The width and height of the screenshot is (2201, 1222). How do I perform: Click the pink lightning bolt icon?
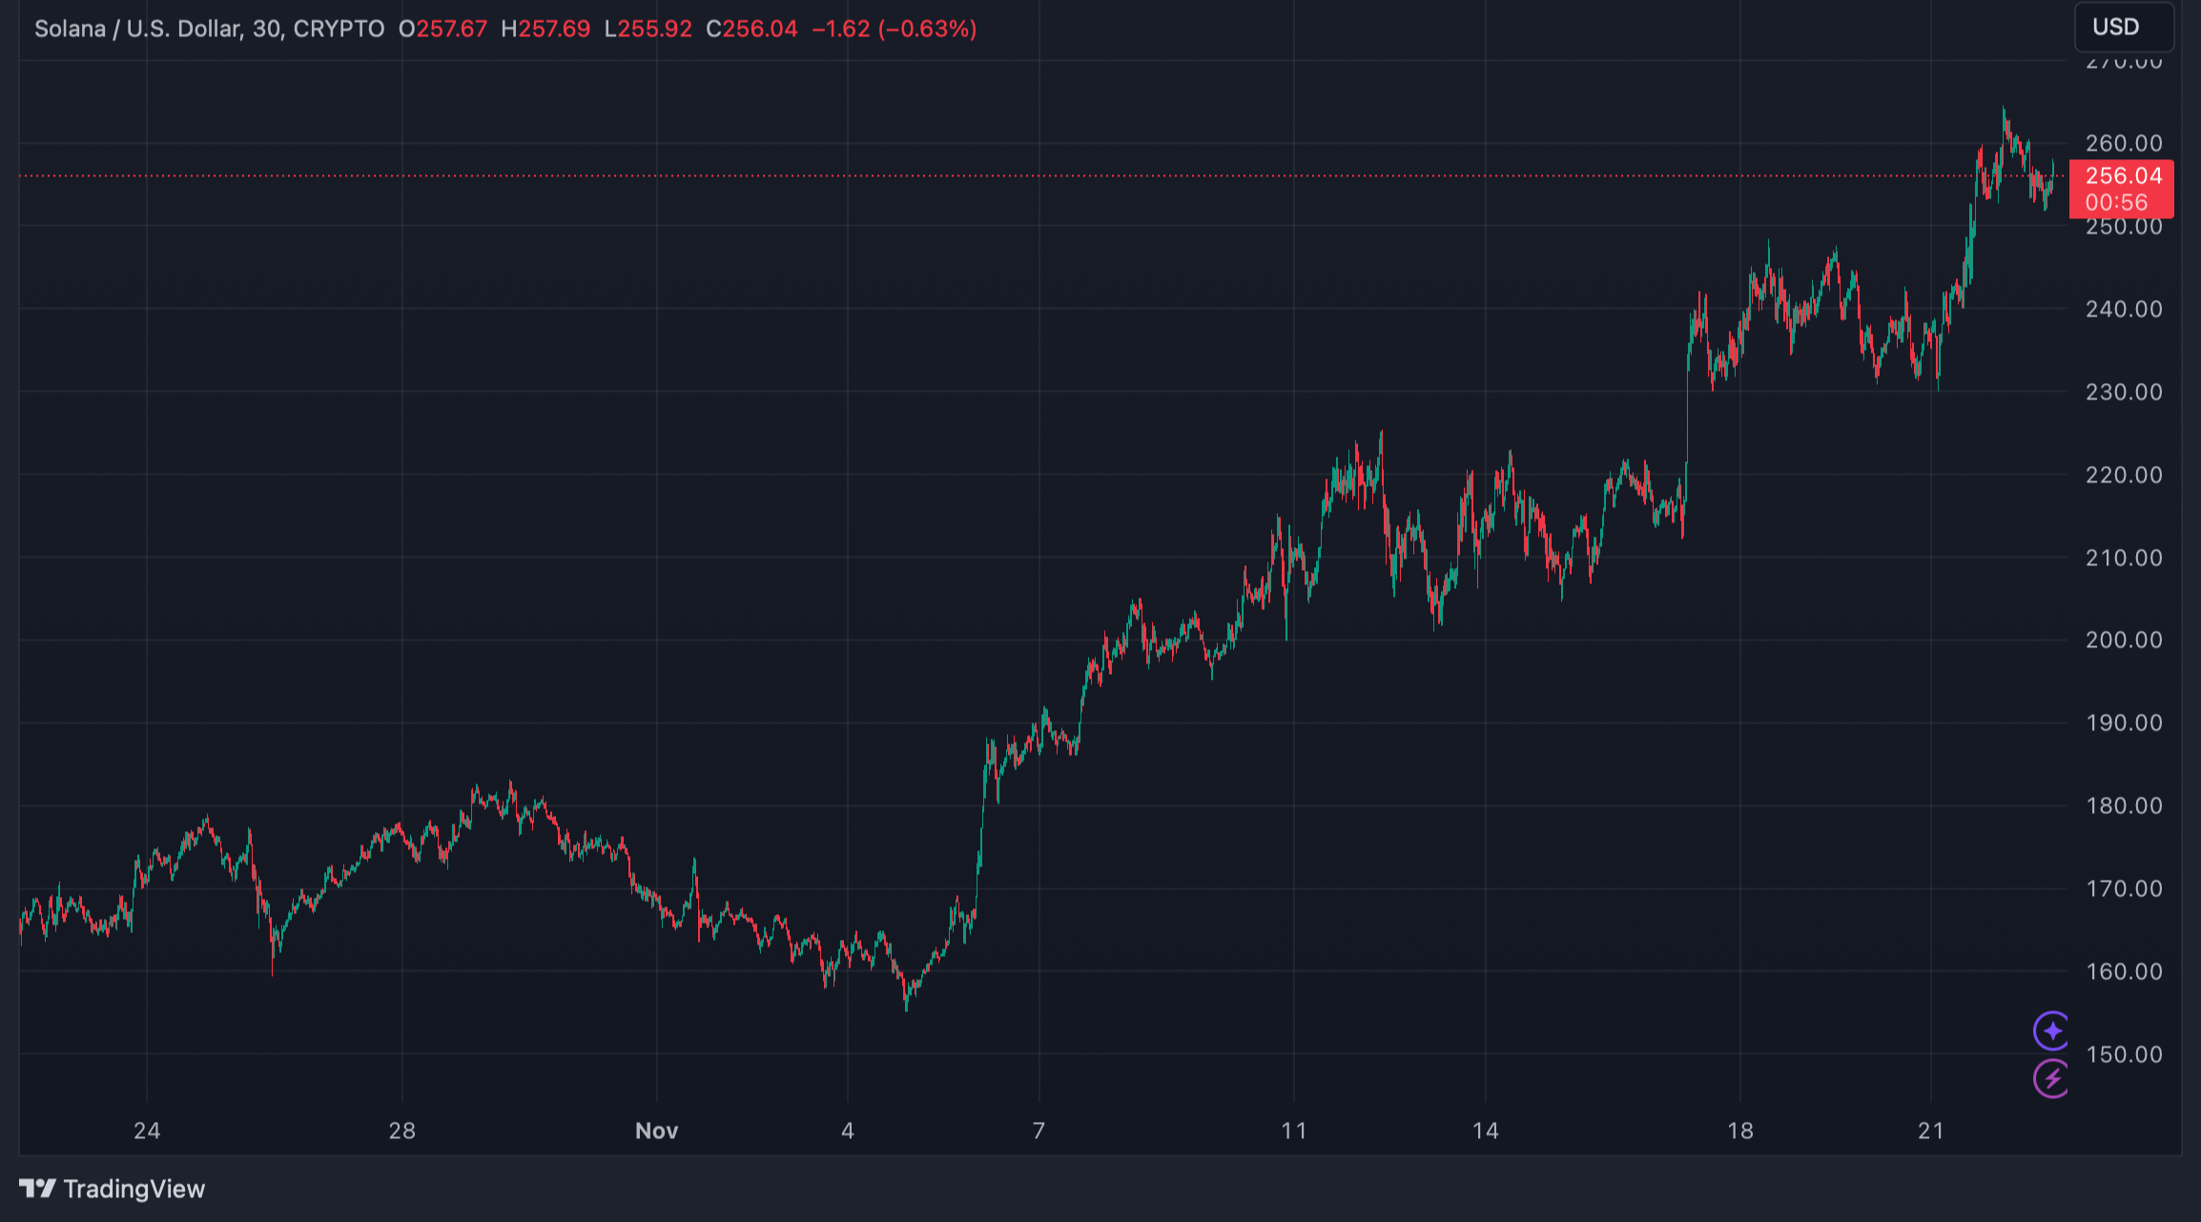[x=2051, y=1079]
